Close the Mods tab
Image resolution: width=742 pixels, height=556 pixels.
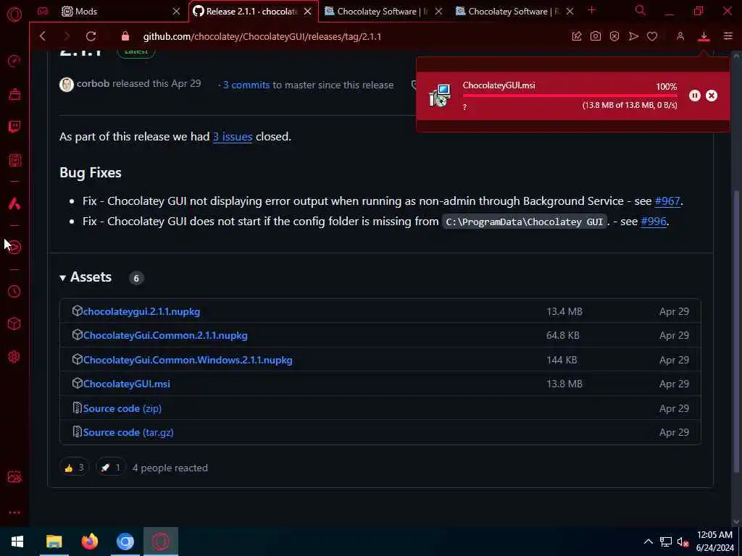coord(176,11)
